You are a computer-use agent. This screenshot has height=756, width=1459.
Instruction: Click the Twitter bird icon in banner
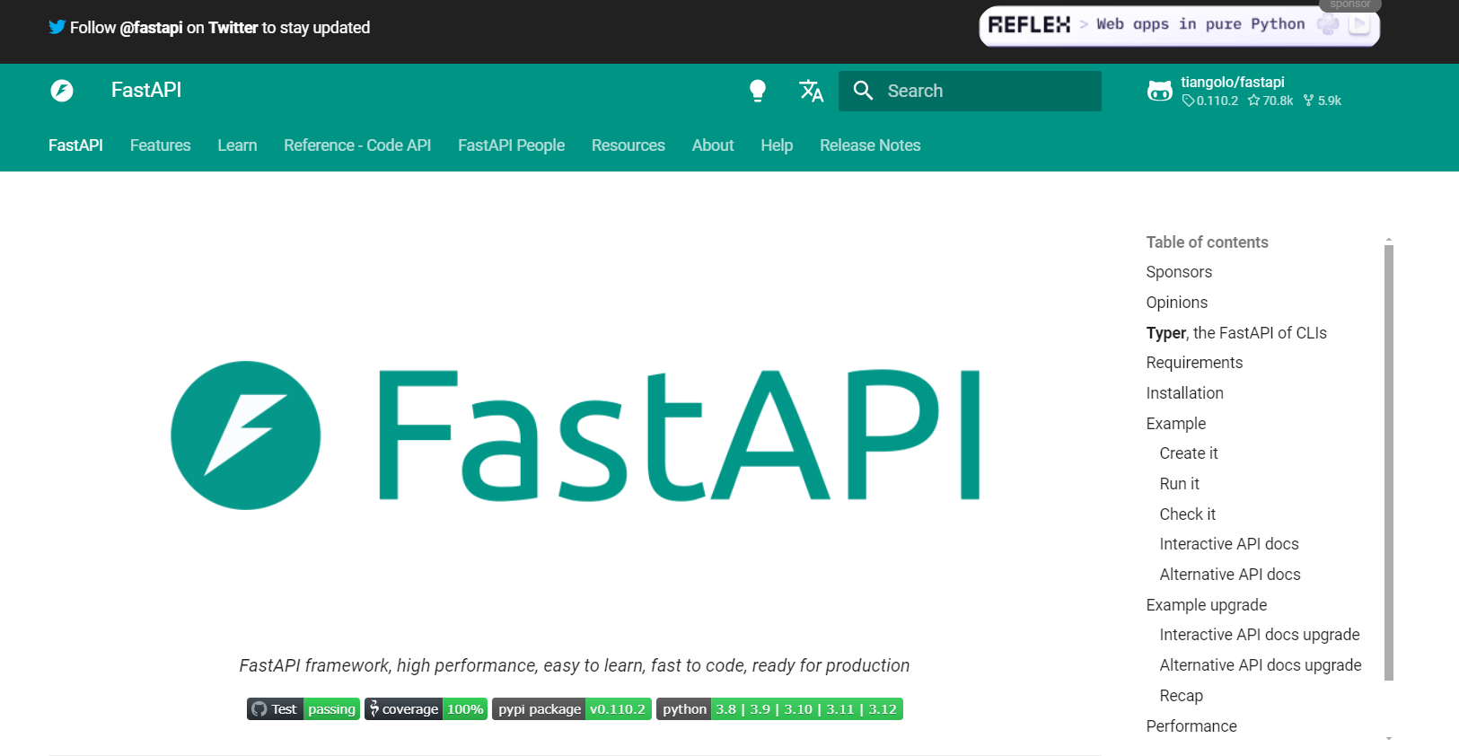coord(57,27)
